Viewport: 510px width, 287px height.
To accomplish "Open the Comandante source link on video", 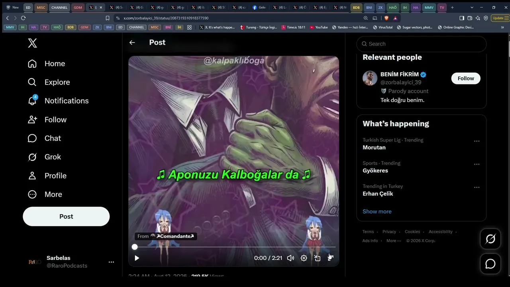I will (x=166, y=236).
